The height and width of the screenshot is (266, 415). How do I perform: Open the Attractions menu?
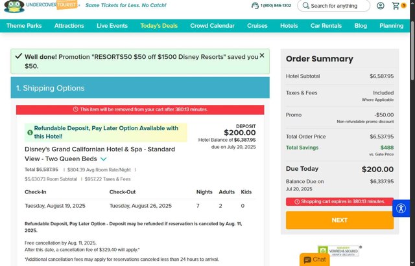click(x=69, y=26)
